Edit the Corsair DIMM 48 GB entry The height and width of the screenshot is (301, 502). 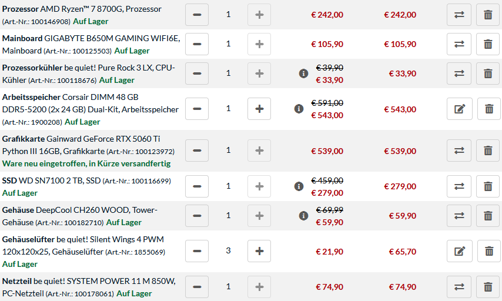pyautogui.click(x=460, y=109)
